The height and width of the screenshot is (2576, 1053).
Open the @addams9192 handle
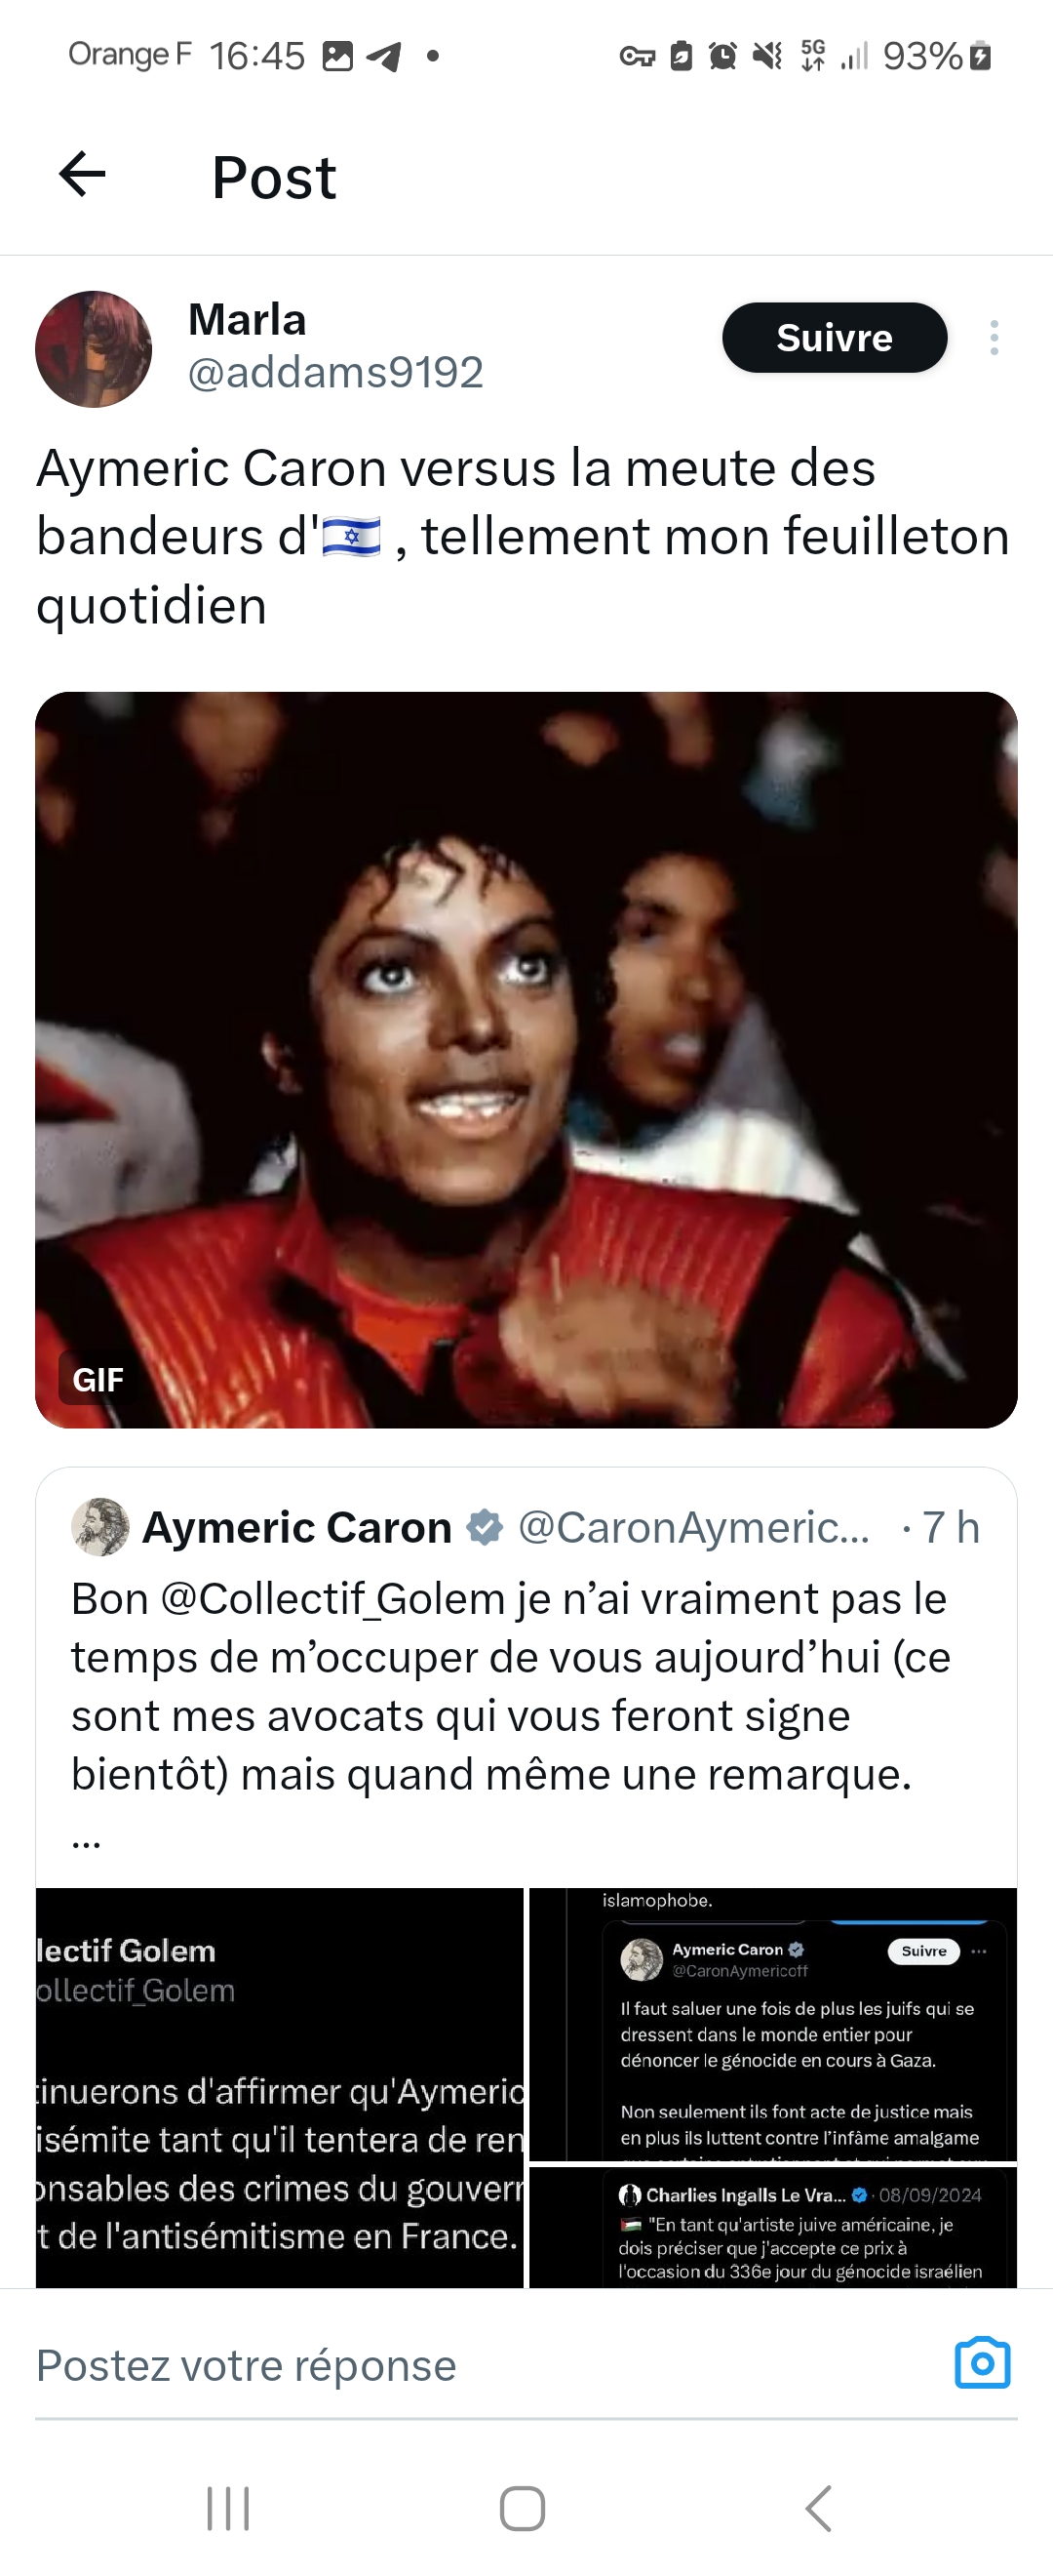335,373
